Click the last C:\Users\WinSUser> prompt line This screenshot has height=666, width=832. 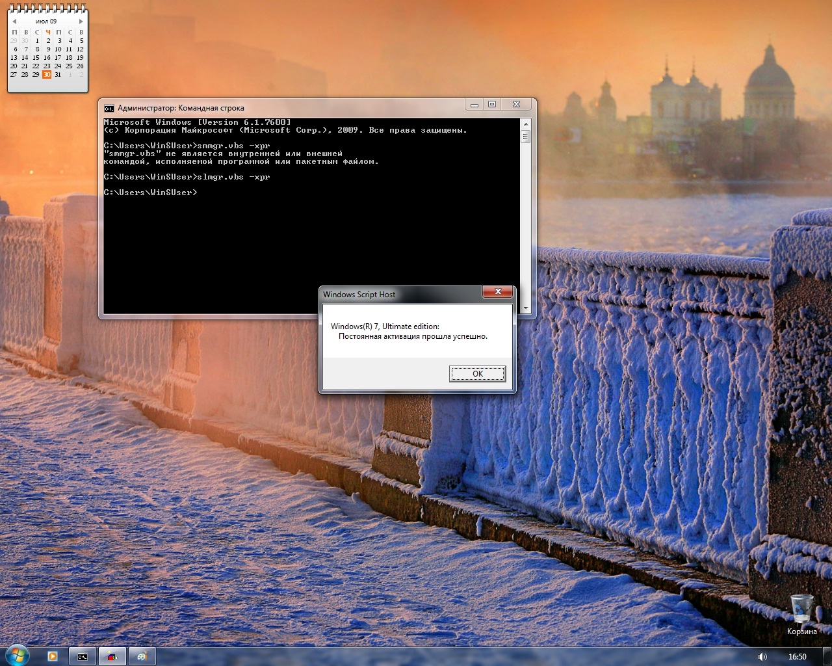[150, 193]
